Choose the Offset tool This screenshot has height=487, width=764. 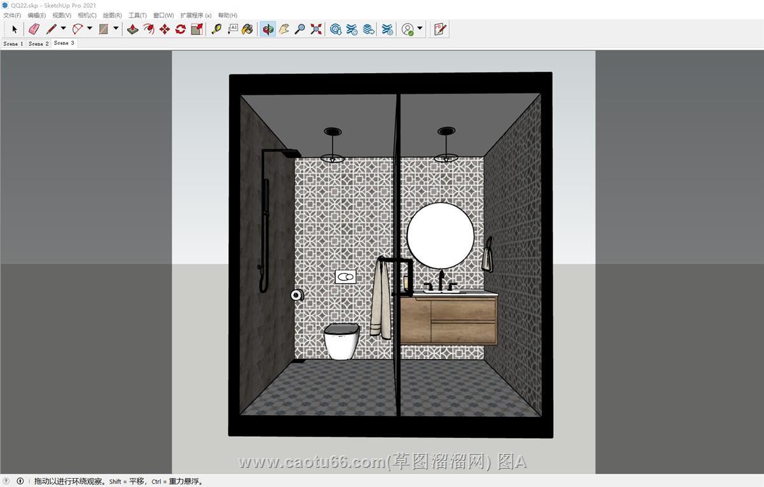pos(148,29)
